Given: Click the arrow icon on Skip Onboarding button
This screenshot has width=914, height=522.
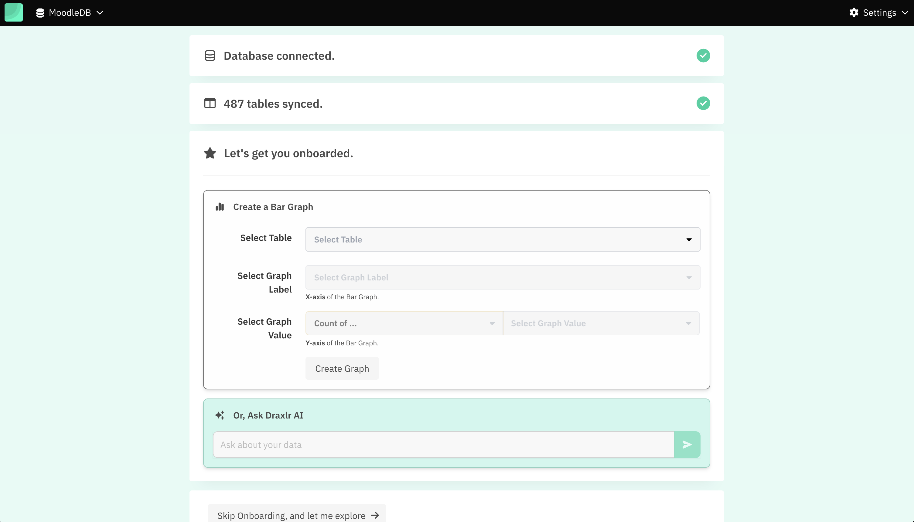Looking at the screenshot, I should coord(375,515).
